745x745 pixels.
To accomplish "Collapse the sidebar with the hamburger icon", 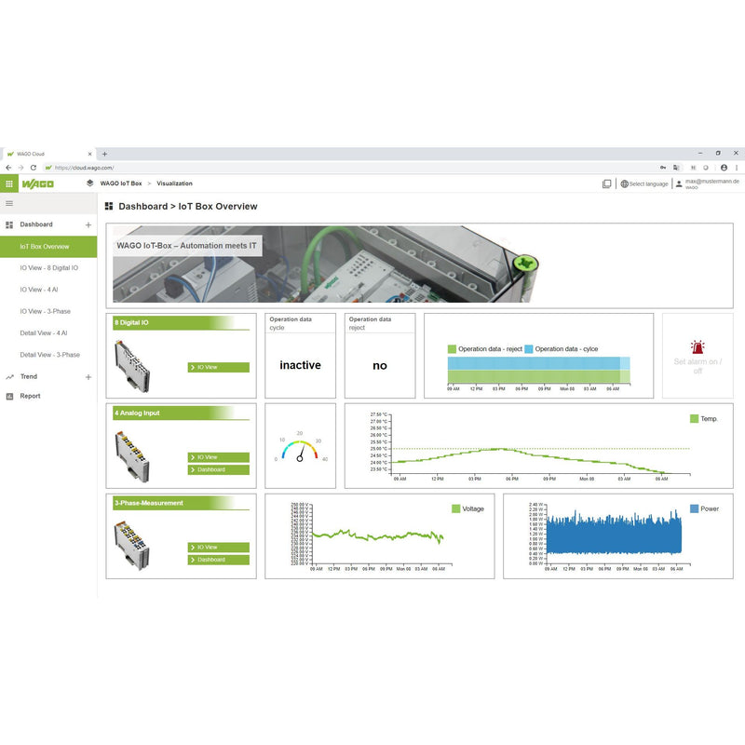I will tap(9, 203).
